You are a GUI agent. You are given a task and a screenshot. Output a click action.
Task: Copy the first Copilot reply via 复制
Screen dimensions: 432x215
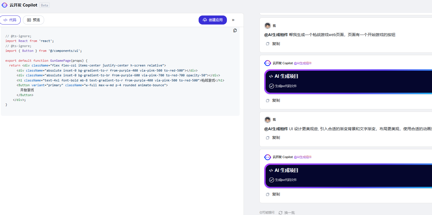(x=273, y=100)
